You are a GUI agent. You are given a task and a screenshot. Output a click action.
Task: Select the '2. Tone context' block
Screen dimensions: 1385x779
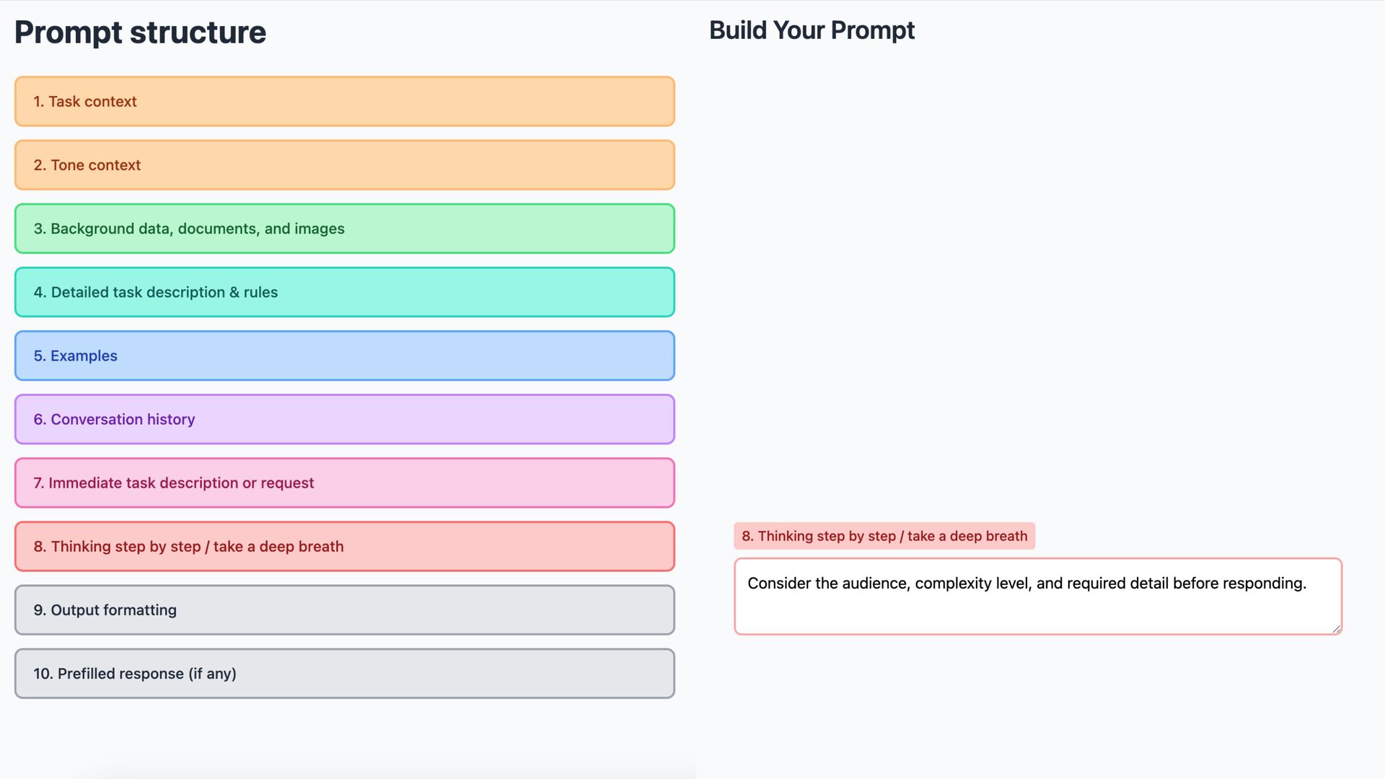345,165
